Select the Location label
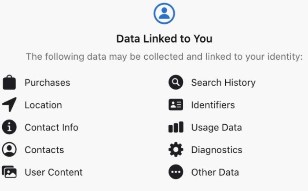Viewport: 308px width, 191px height. pyautogui.click(x=43, y=105)
